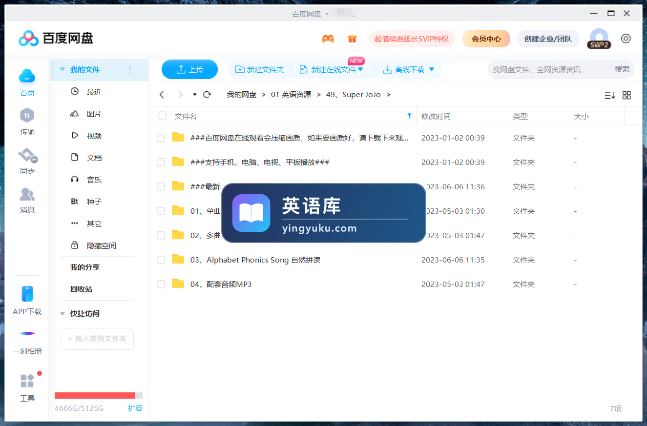Sort by 修改时间 column header
This screenshot has width=647, height=426.
436,116
